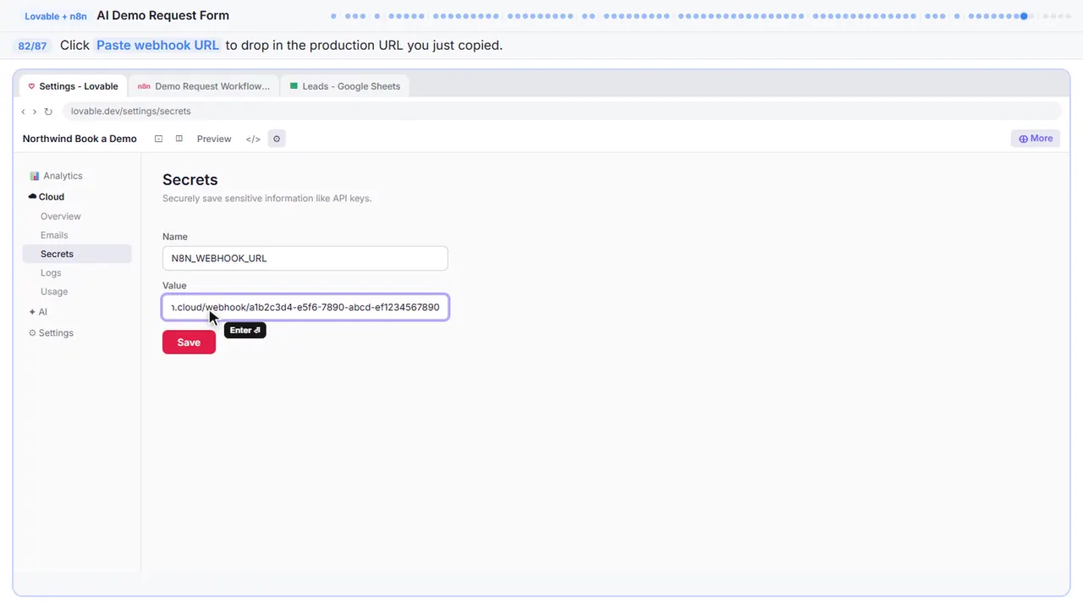Click the browser back arrow
Viewport: 1083px width, 609px height.
pyautogui.click(x=24, y=112)
